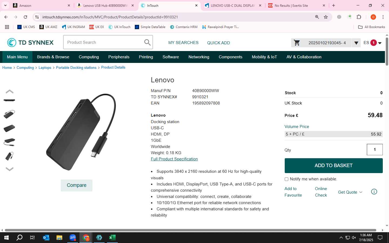Image resolution: width=389 pixels, height=243 pixels.
Task: Click the product search magnifier icon
Action: click(147, 42)
